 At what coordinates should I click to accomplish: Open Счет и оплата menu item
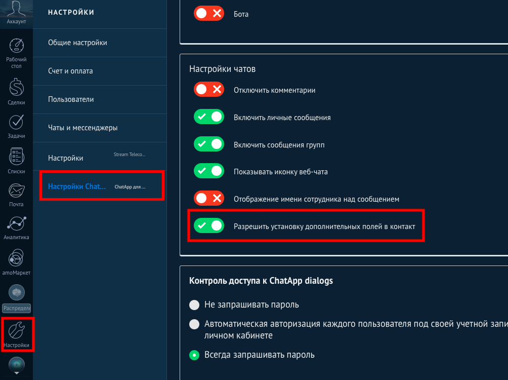coord(70,71)
